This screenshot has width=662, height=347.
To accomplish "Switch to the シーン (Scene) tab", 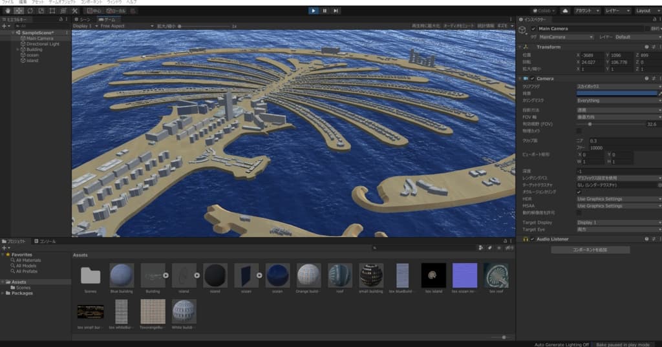I will 83,19.
